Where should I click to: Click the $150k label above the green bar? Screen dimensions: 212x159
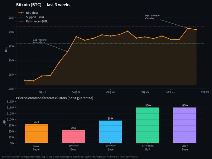click(148, 105)
